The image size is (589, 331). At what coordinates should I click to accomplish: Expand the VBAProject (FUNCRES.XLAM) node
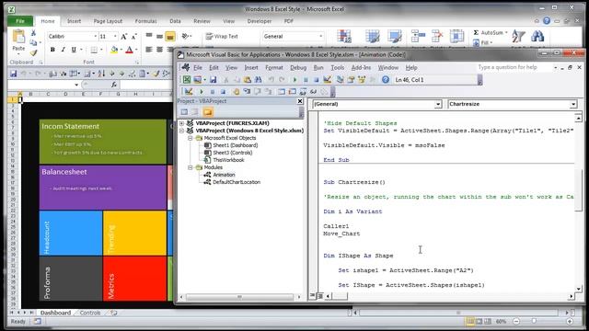[182, 123]
